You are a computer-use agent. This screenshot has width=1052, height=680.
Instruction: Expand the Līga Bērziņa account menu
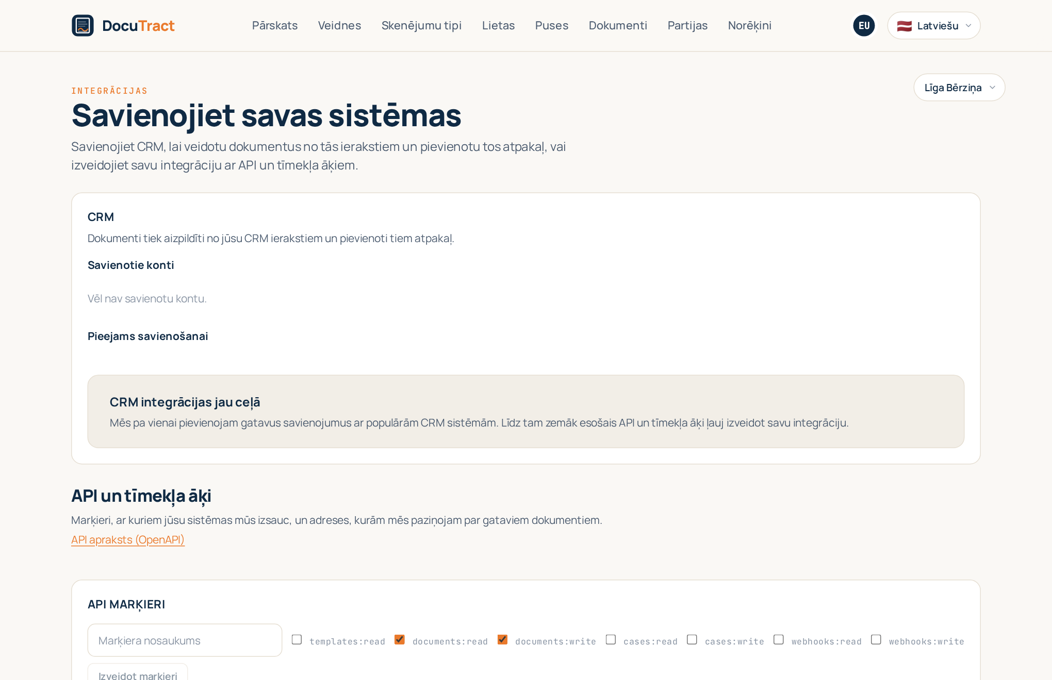pyautogui.click(x=959, y=87)
